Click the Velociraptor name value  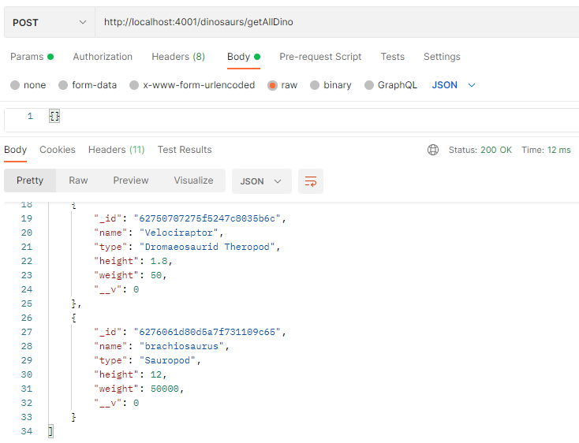tap(179, 233)
